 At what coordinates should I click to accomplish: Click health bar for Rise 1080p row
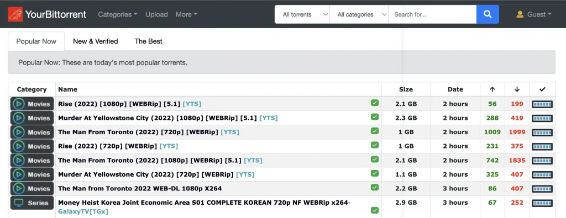click(x=542, y=104)
